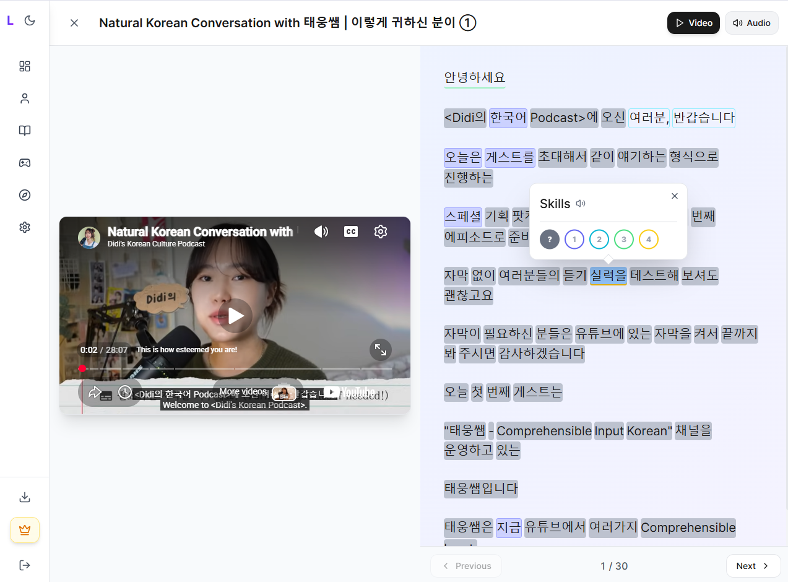Open YouTube player settings gear
The width and height of the screenshot is (788, 582).
tap(381, 232)
